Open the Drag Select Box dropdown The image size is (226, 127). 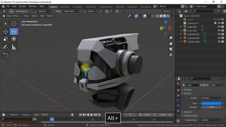(x=71, y=11)
